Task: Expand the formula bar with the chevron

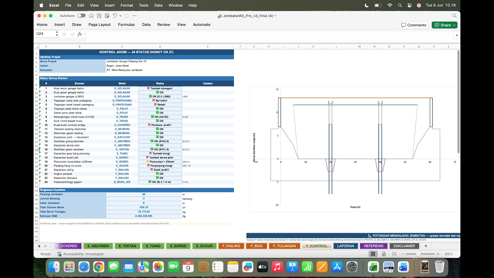Action: pos(457,34)
